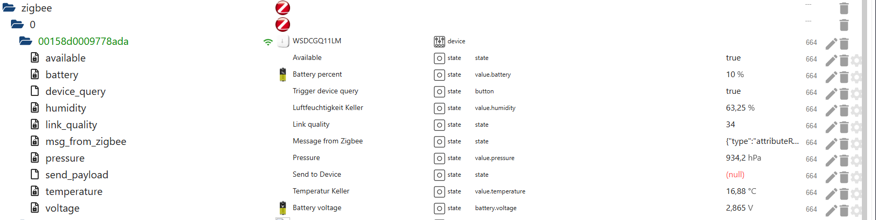Select the device_query tree item
Image resolution: width=876 pixels, height=220 pixels.
click(75, 91)
